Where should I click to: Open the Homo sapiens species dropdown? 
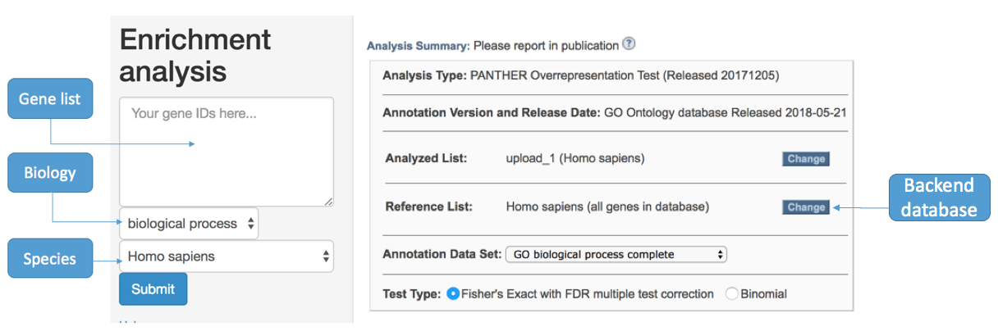point(227,257)
